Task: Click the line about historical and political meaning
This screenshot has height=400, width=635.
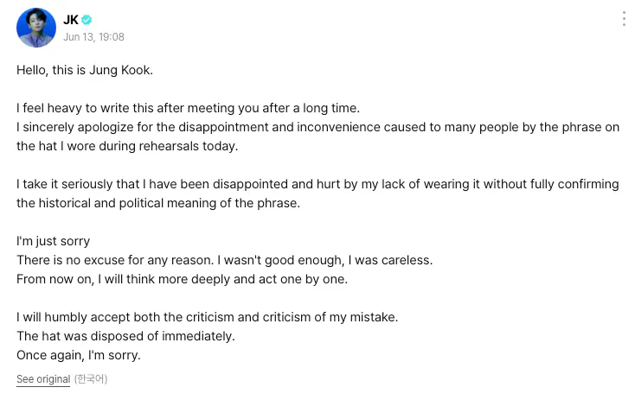Action: tap(158, 203)
